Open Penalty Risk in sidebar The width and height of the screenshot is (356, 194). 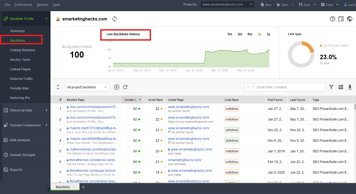[19, 88]
